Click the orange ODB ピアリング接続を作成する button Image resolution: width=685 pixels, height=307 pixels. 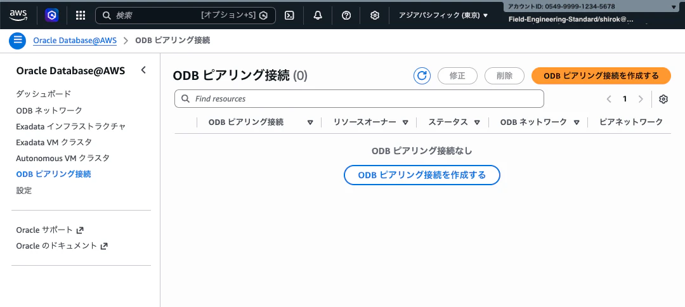[601, 75]
